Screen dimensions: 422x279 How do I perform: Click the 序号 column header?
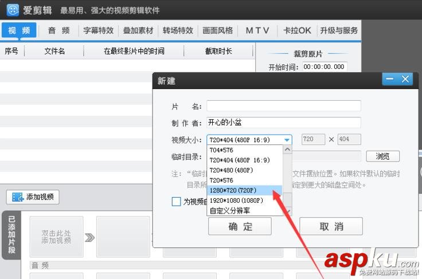click(11, 51)
